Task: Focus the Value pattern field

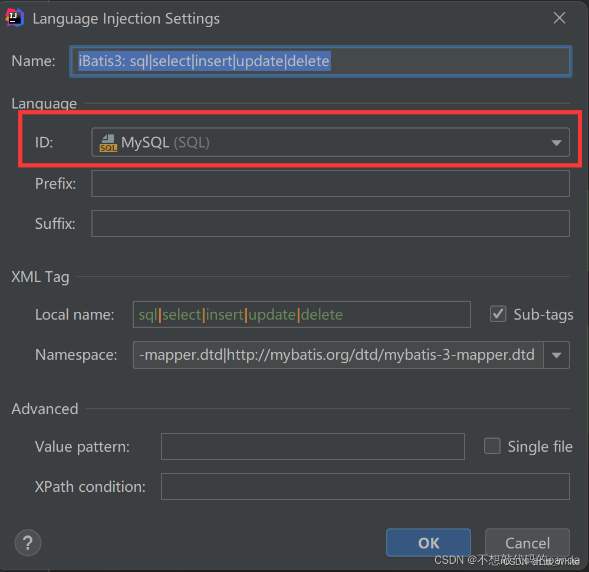Action: point(313,446)
